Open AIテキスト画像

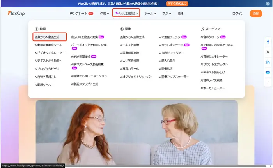[x=129, y=45]
